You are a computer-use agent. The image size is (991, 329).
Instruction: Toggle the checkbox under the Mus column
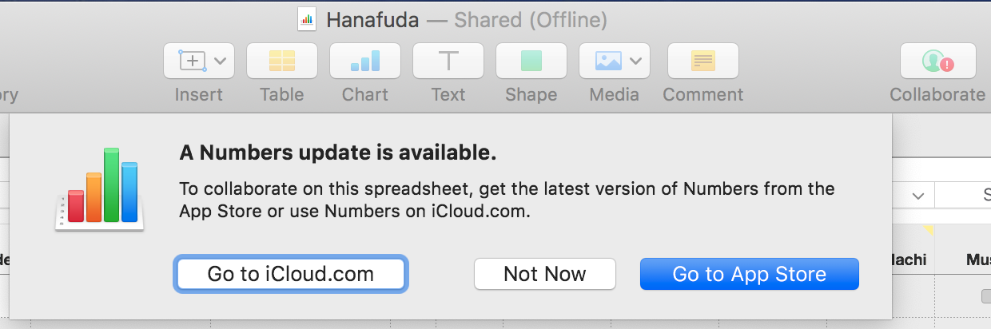coord(986,296)
